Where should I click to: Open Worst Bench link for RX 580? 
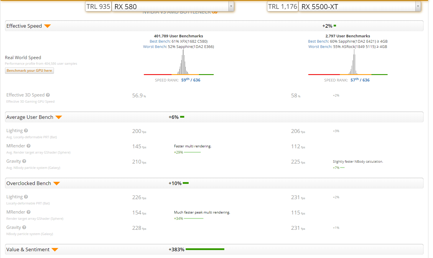point(155,47)
